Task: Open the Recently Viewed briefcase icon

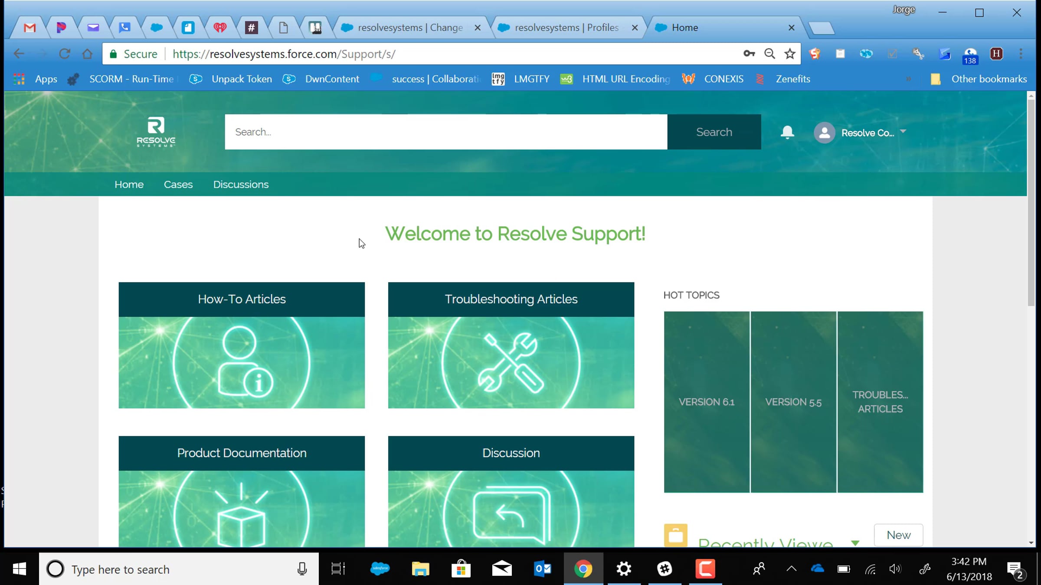Action: click(675, 536)
